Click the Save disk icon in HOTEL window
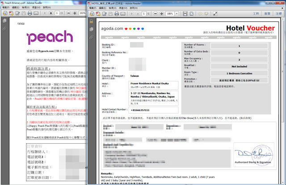Image resolution: width=286 pixels, height=185 pixels. [110, 14]
